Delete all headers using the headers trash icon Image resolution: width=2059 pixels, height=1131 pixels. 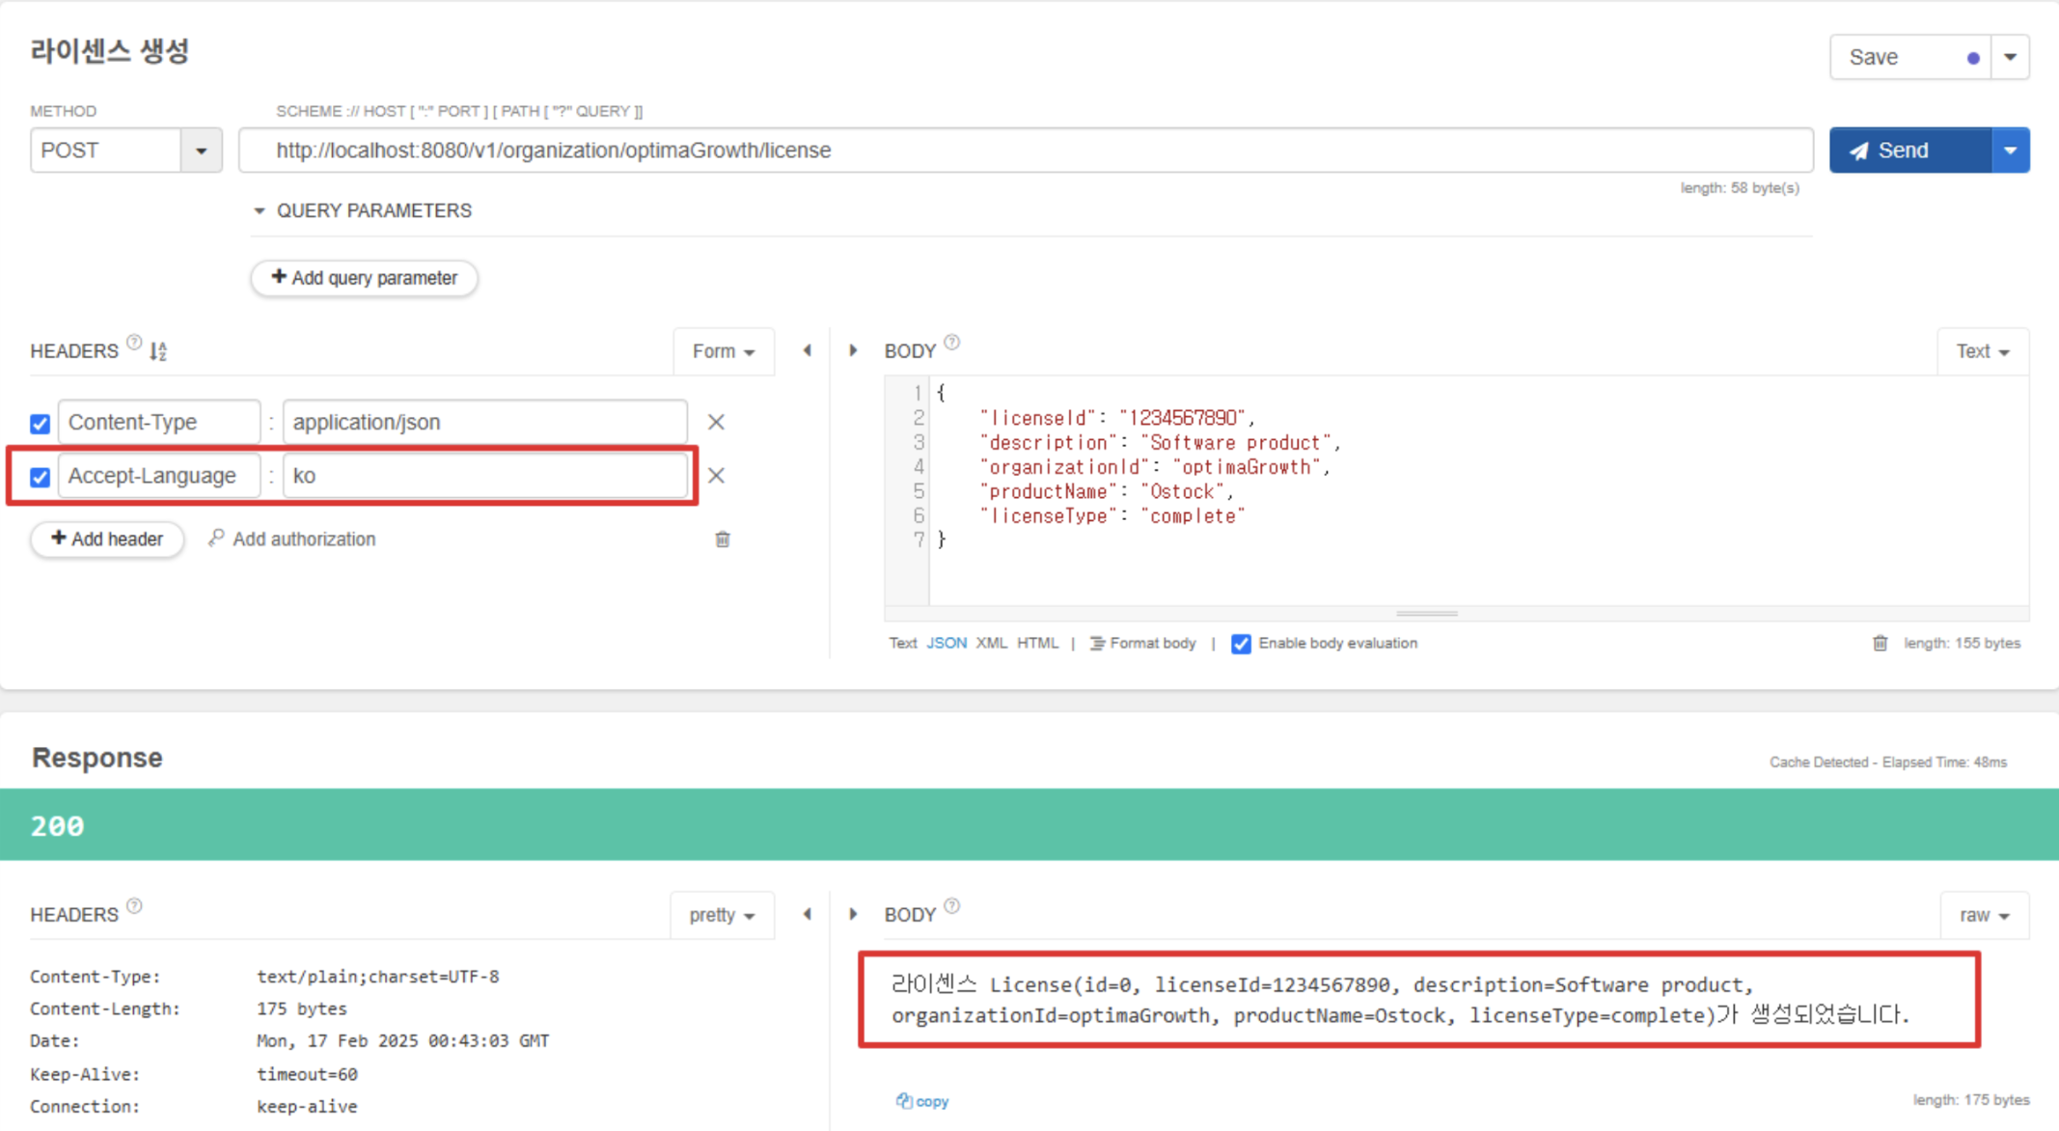pos(723,539)
